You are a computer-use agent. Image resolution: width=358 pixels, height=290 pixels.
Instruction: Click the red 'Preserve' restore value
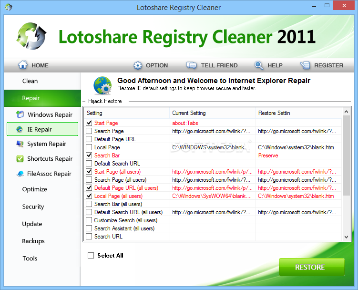click(268, 155)
